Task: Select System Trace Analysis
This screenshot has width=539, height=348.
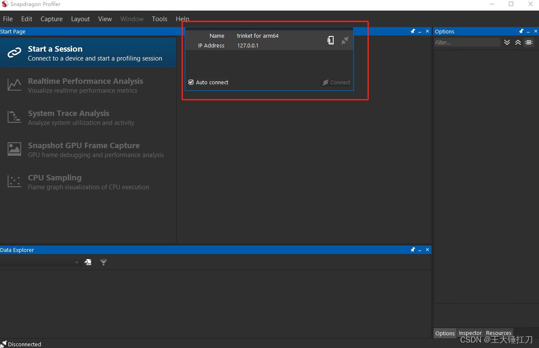Action: point(88,117)
